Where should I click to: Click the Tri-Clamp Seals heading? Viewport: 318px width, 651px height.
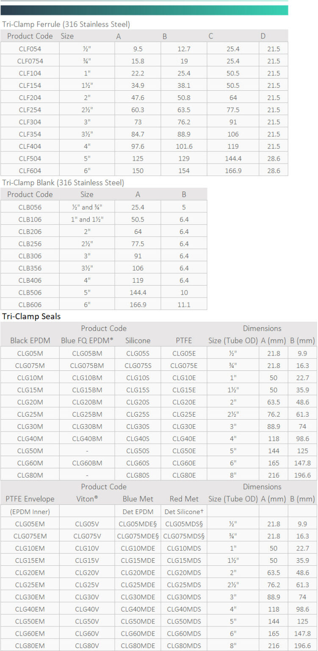31,317
